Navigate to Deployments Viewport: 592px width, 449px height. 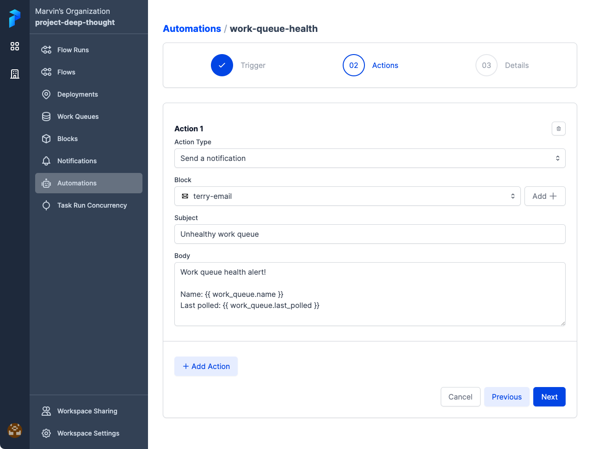click(x=89, y=94)
